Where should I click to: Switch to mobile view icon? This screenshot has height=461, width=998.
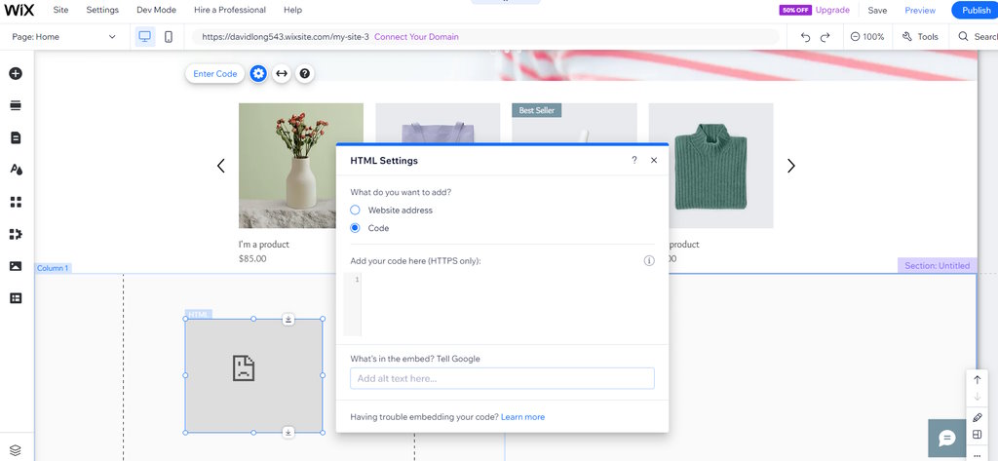tap(169, 37)
